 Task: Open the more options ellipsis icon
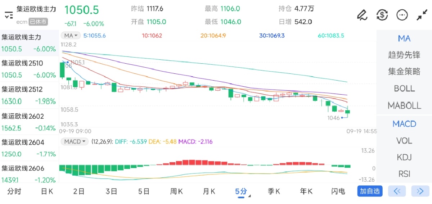point(402,15)
